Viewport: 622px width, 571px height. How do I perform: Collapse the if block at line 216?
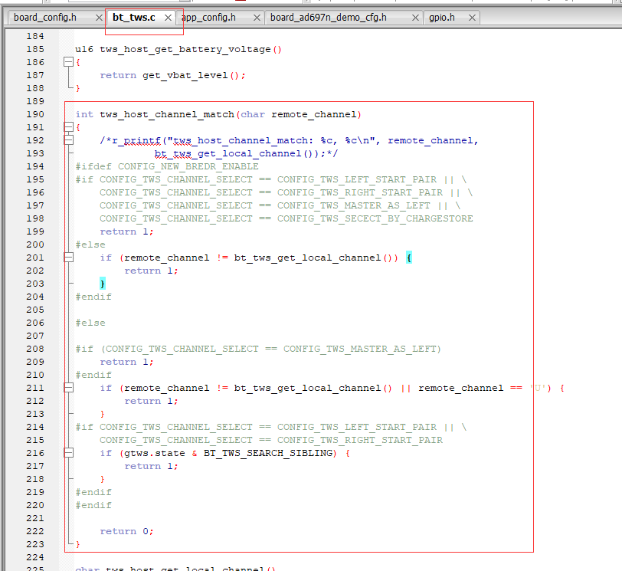tap(69, 453)
